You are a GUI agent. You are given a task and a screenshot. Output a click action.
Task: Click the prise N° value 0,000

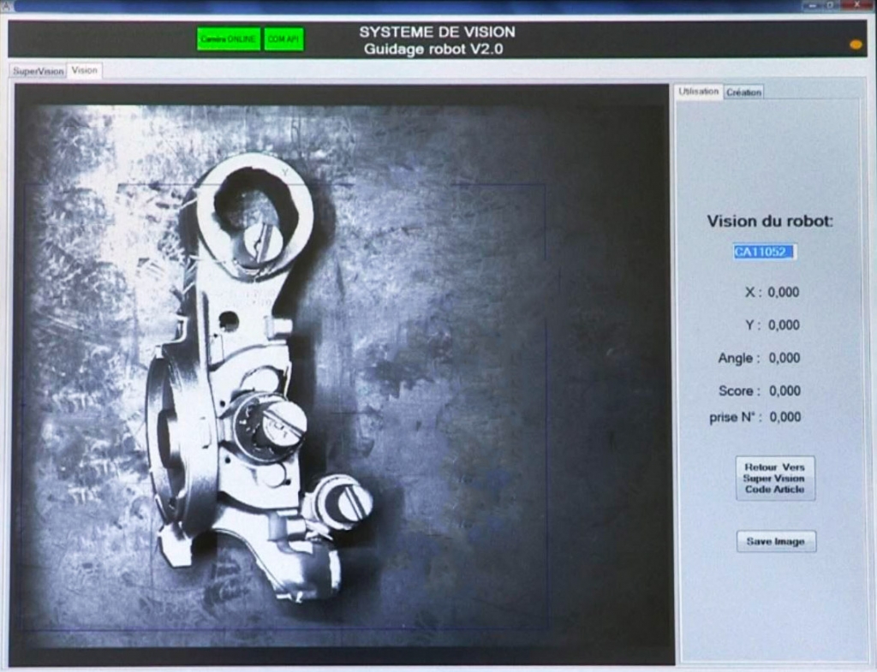point(785,417)
